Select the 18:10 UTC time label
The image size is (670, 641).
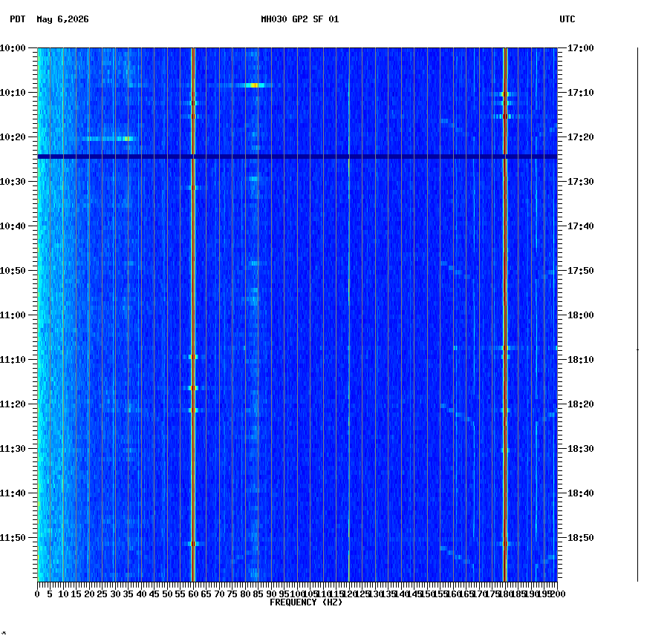point(581,360)
